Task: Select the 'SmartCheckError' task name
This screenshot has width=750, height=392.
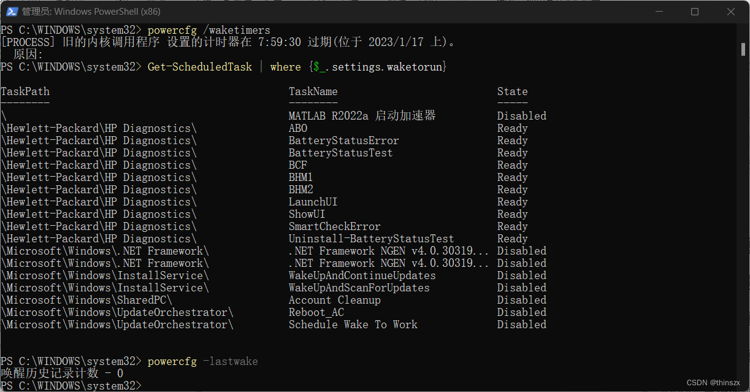Action: tap(335, 226)
